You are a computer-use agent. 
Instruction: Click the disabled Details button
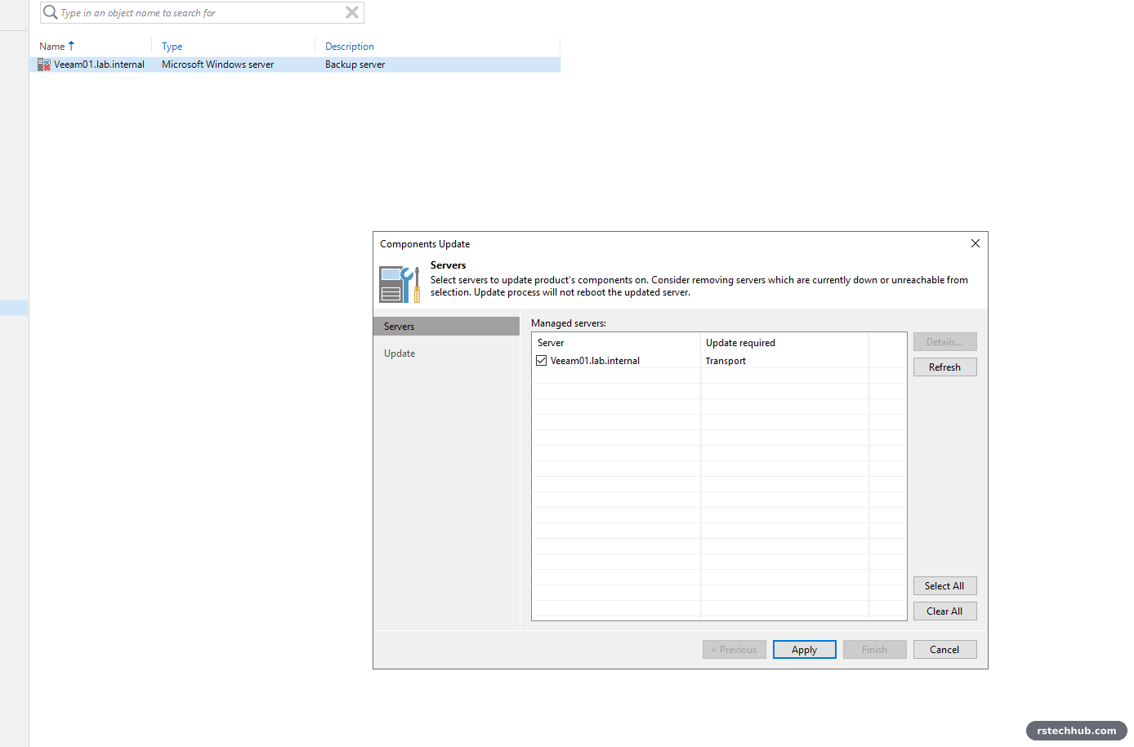coord(944,342)
